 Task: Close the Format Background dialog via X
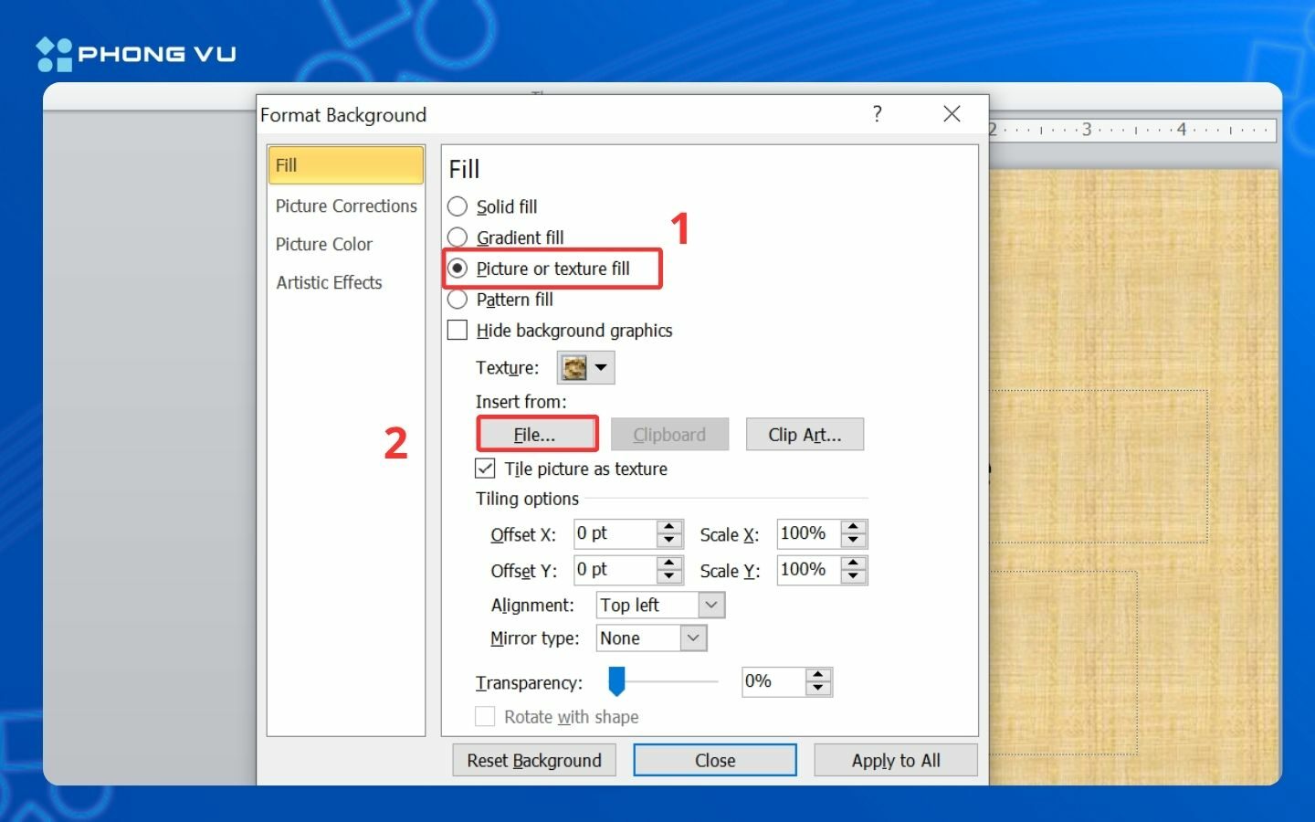pos(952,113)
